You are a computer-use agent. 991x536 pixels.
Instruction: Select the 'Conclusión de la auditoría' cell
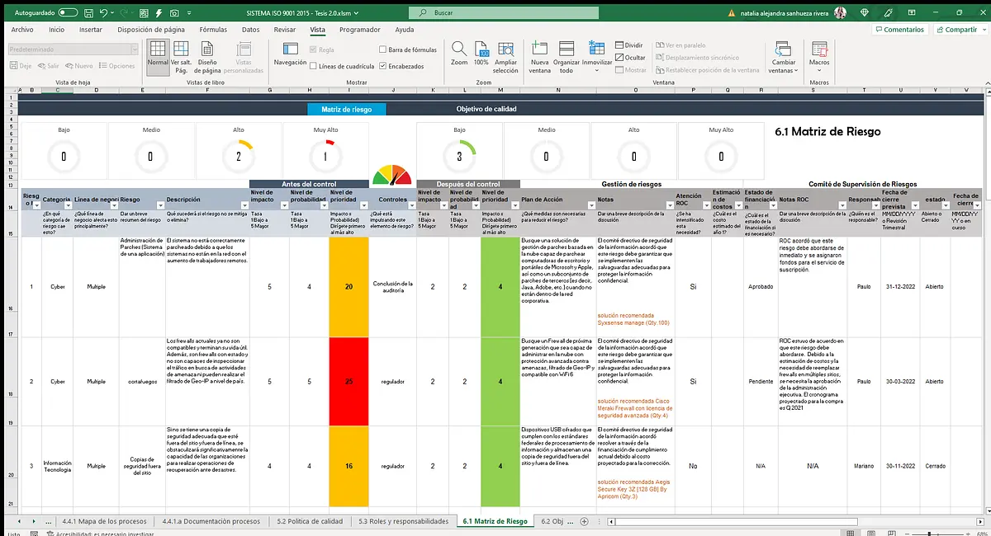coord(392,287)
